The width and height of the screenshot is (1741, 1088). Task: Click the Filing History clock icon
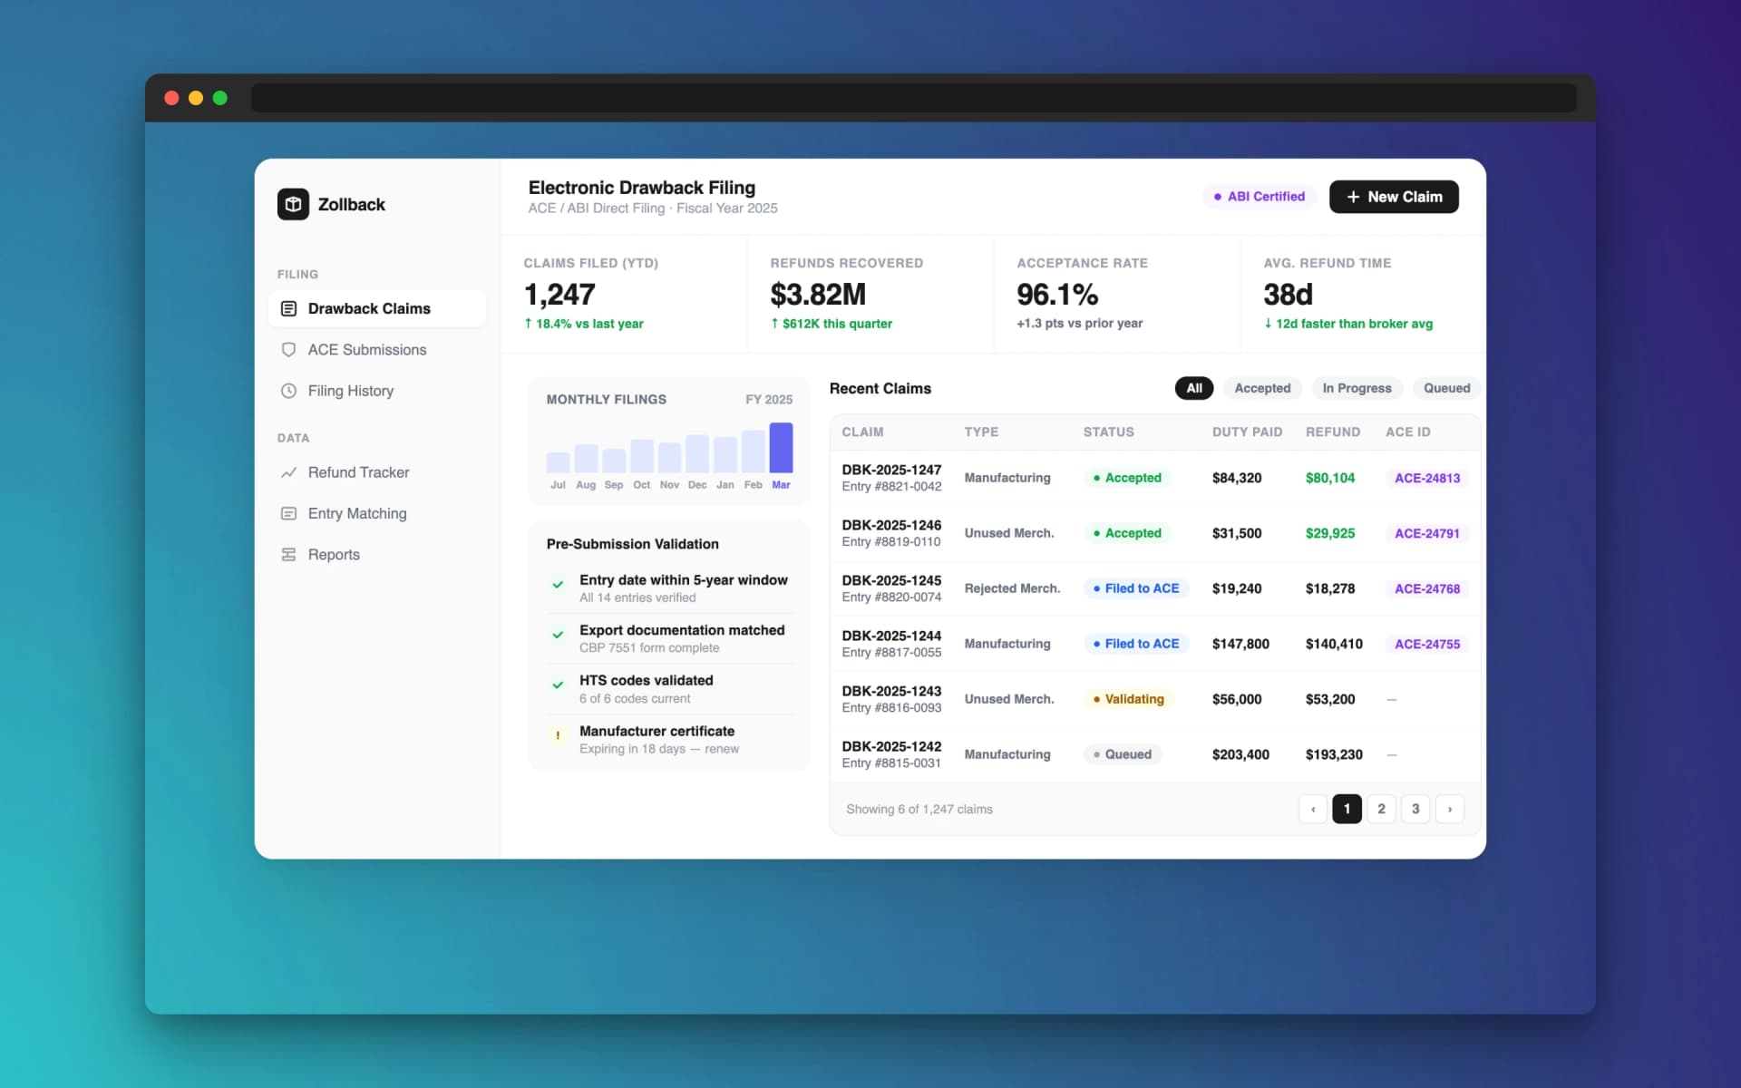point(288,391)
